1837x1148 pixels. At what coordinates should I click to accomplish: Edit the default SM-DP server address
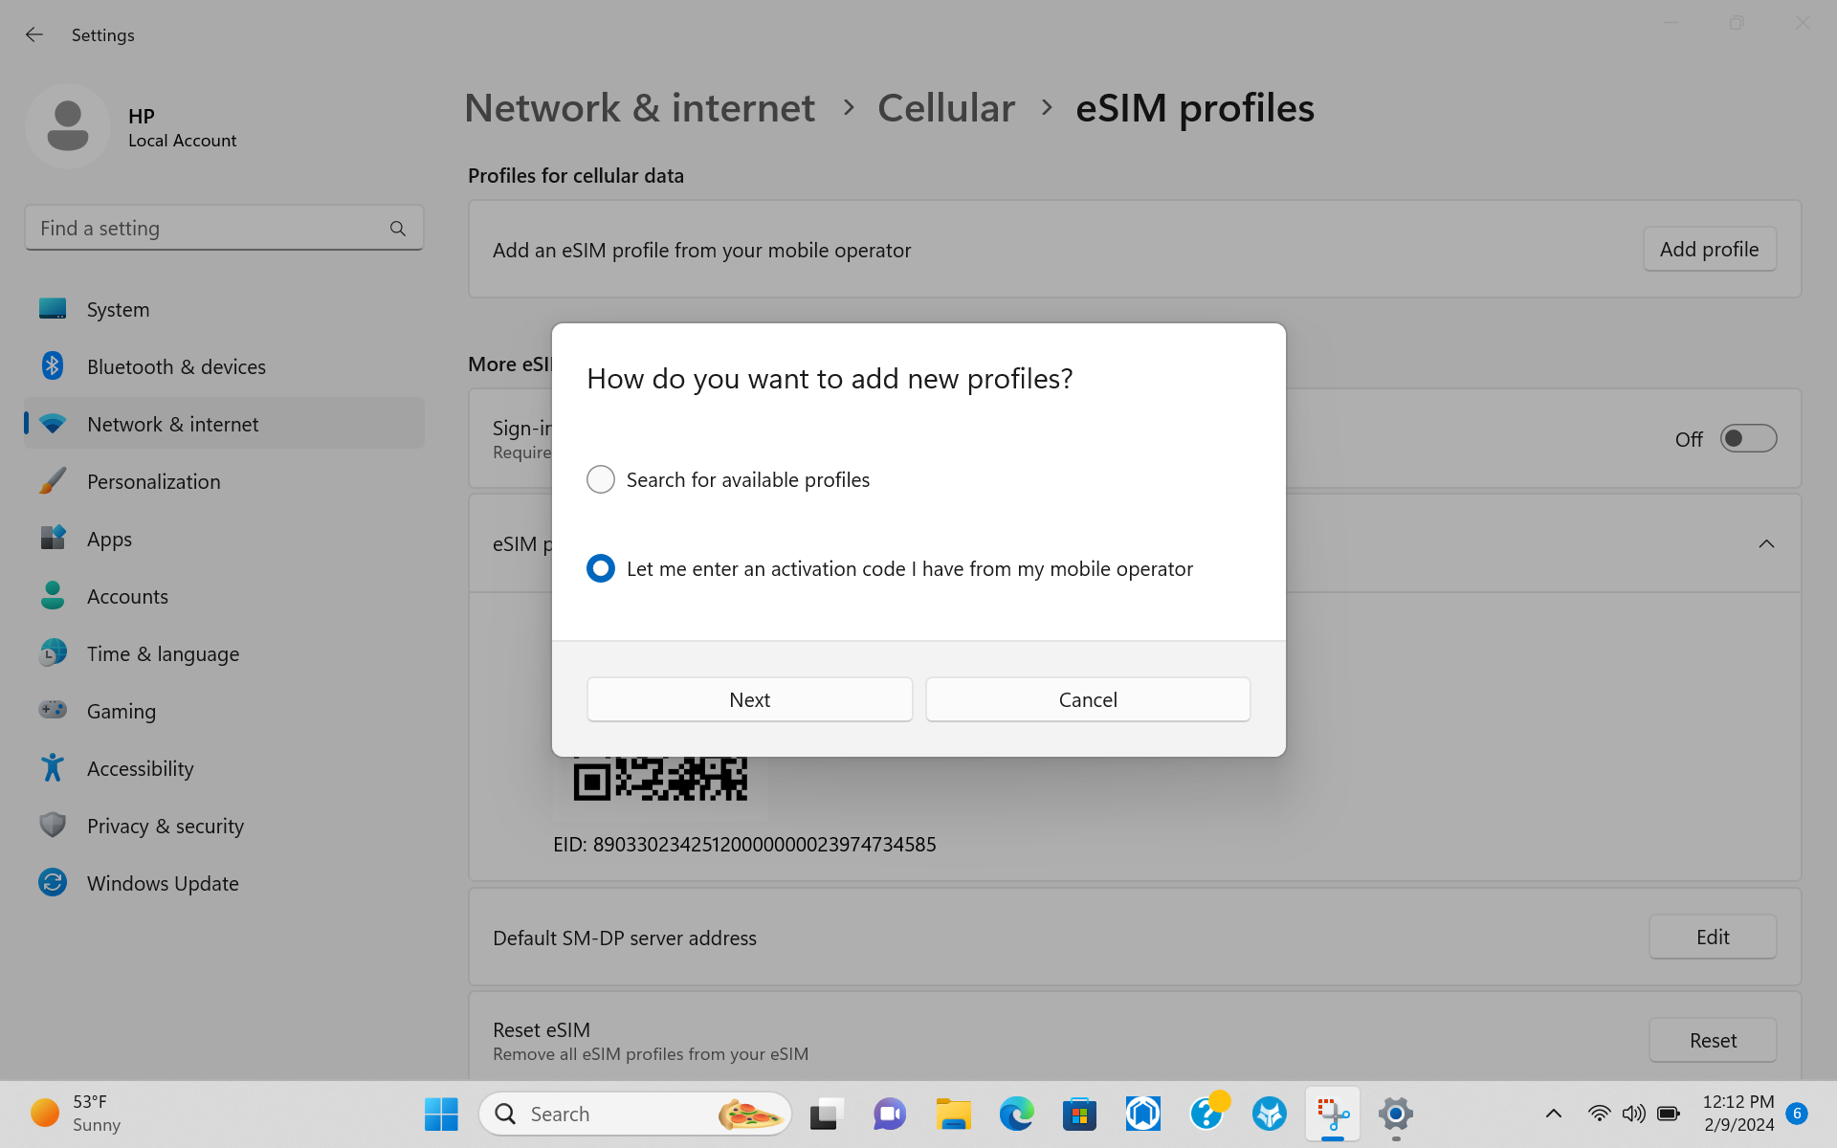(1713, 937)
